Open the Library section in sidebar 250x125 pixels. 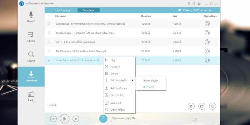(x=31, y=37)
